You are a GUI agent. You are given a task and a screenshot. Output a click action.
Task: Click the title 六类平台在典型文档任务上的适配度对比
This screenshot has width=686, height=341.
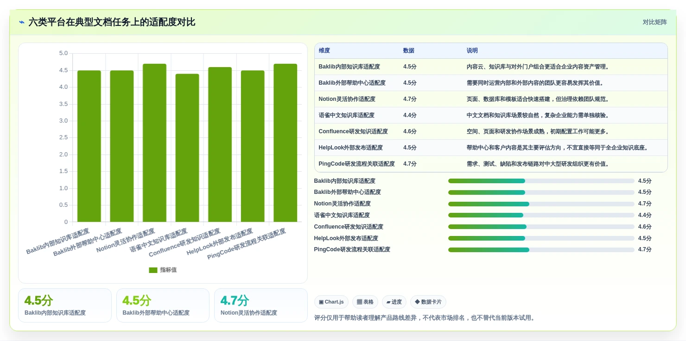pos(112,22)
